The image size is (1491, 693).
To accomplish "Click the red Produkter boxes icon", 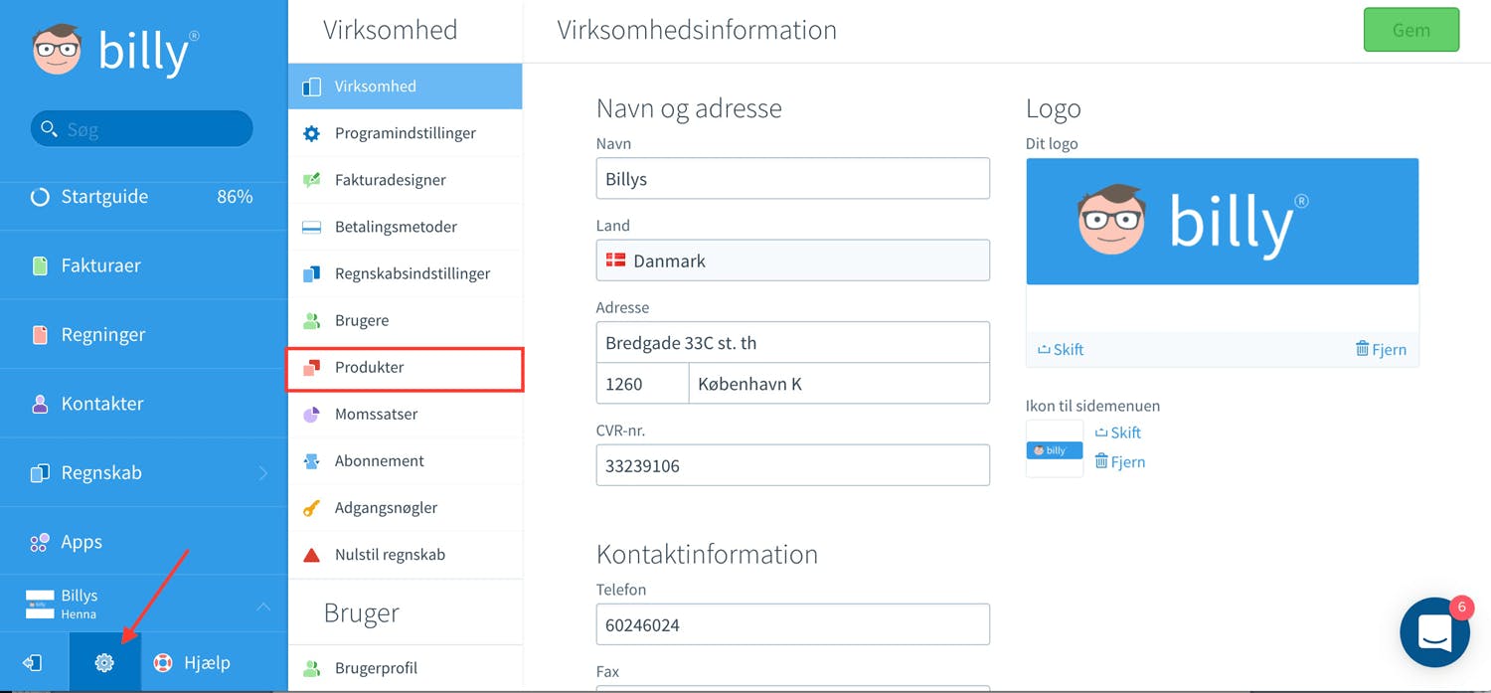I will [x=311, y=368].
